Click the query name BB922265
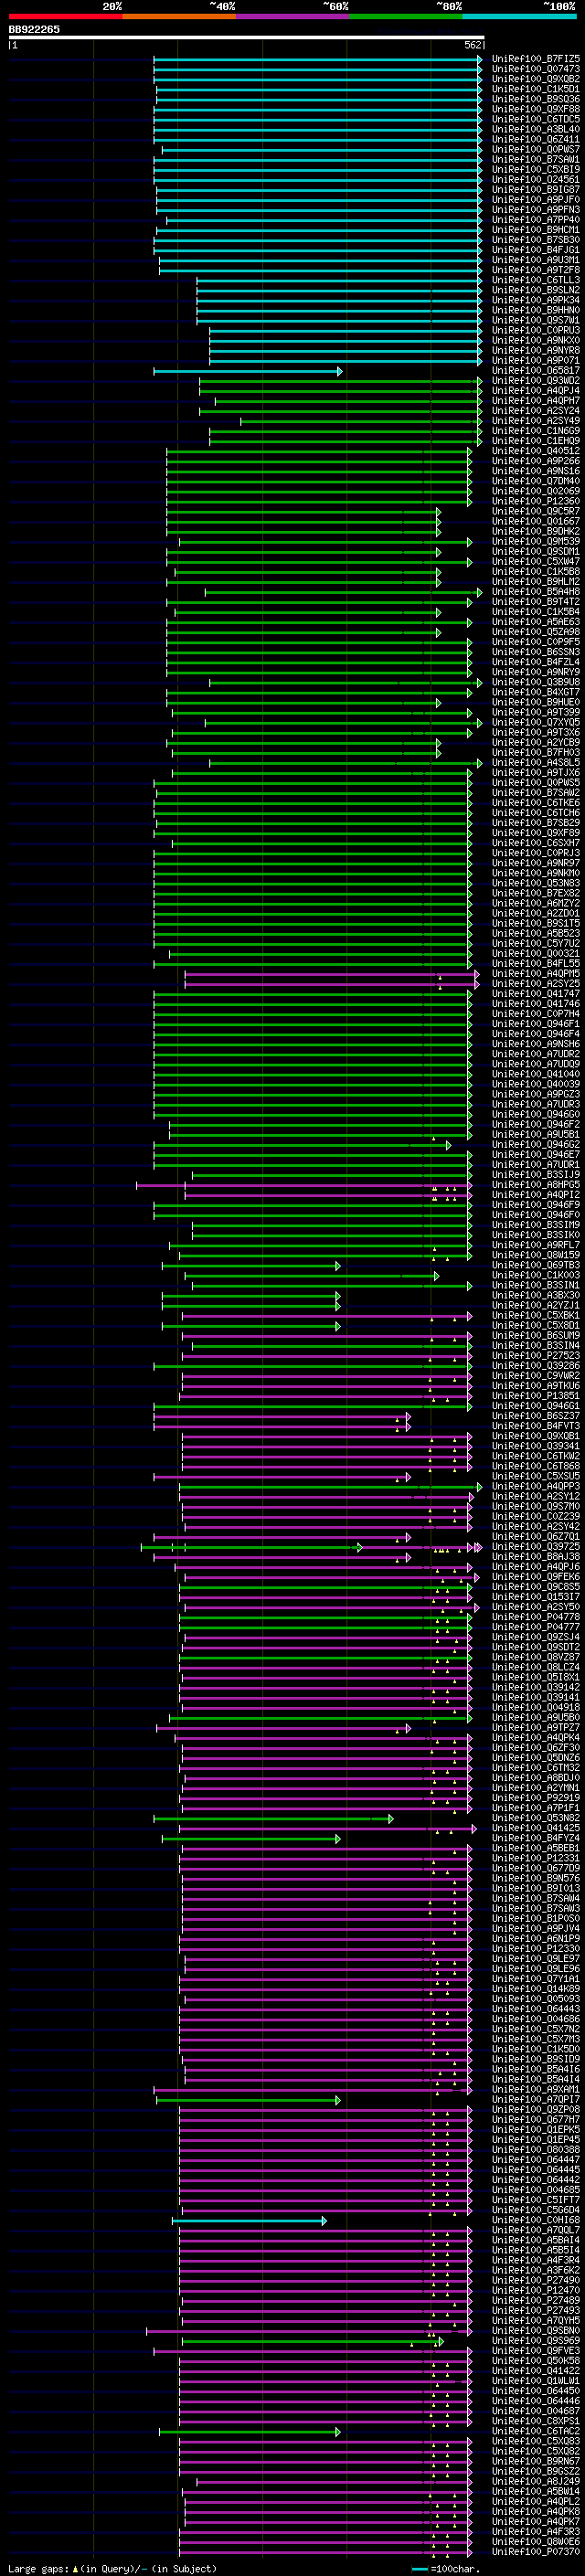Image resolution: width=585 pixels, height=2576 pixels. click(34, 29)
